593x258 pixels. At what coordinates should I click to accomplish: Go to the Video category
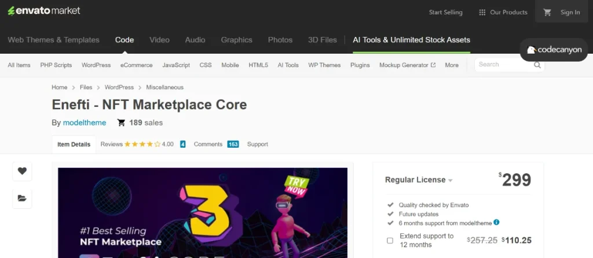pos(159,40)
